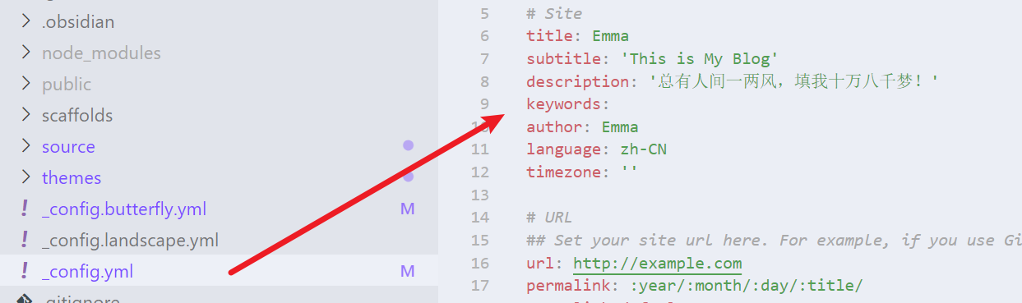The width and height of the screenshot is (1022, 303).
Task: Click the 'timezone' key text
Action: (564, 172)
